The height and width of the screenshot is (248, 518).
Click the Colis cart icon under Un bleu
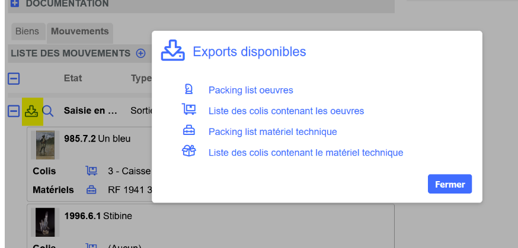click(x=91, y=171)
